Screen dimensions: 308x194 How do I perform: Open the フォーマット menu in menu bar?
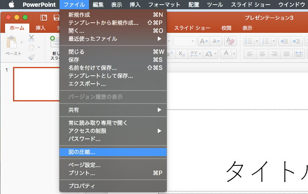point(164,5)
